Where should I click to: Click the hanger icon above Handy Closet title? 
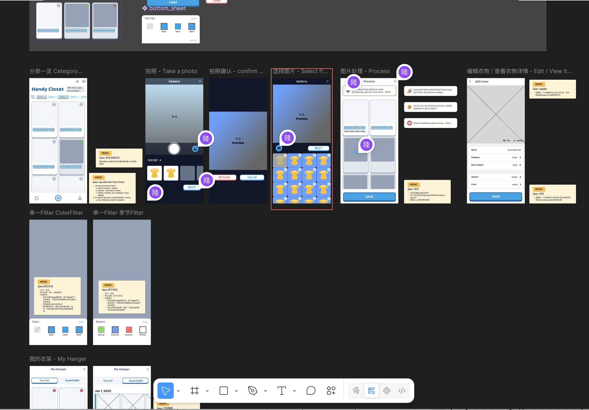(x=77, y=81)
